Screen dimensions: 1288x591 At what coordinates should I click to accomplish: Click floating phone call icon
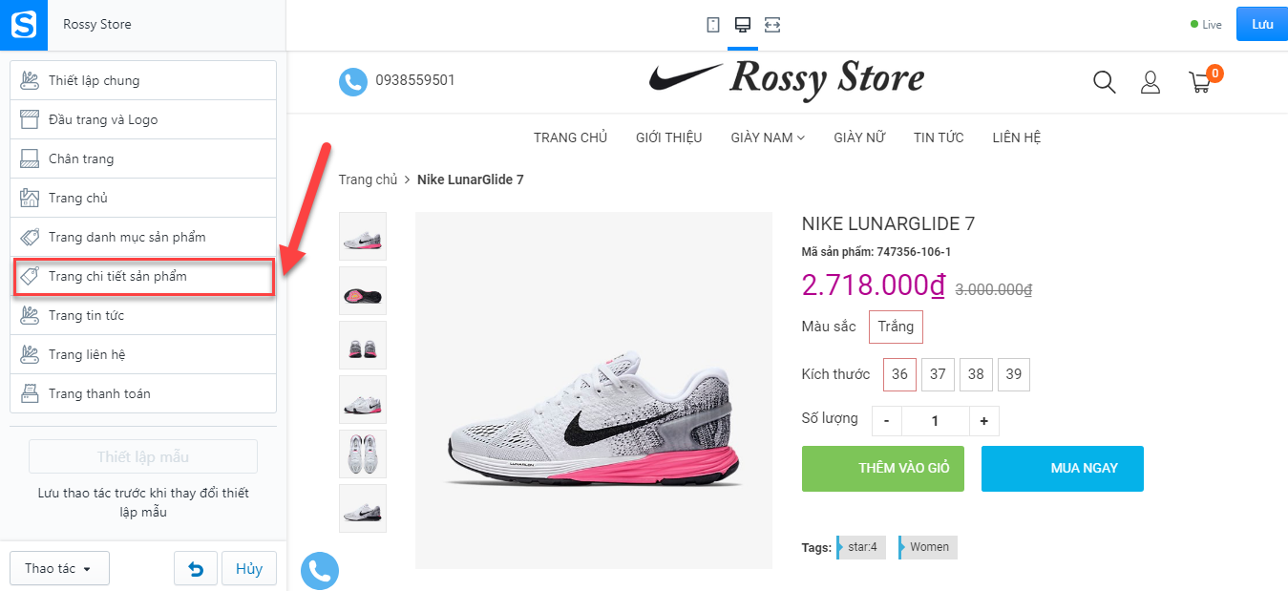[x=320, y=571]
